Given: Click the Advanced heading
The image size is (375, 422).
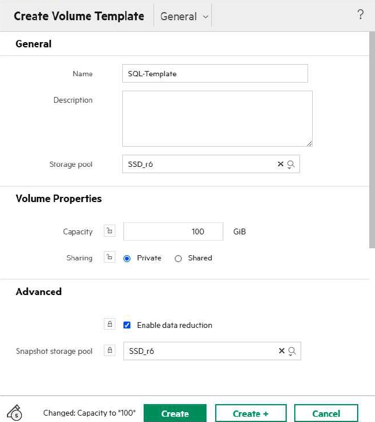Looking at the screenshot, I should [39, 292].
